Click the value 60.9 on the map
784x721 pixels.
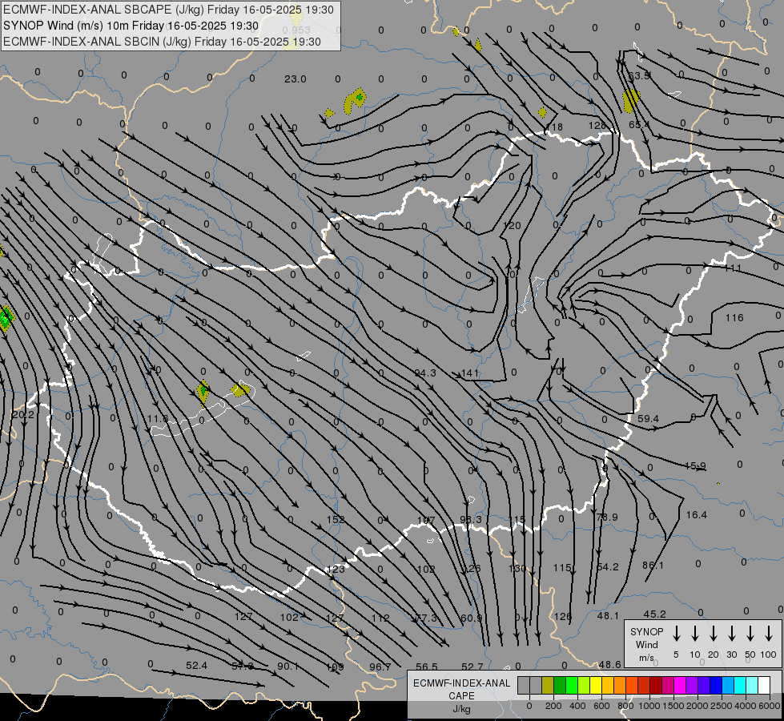[x=472, y=618]
